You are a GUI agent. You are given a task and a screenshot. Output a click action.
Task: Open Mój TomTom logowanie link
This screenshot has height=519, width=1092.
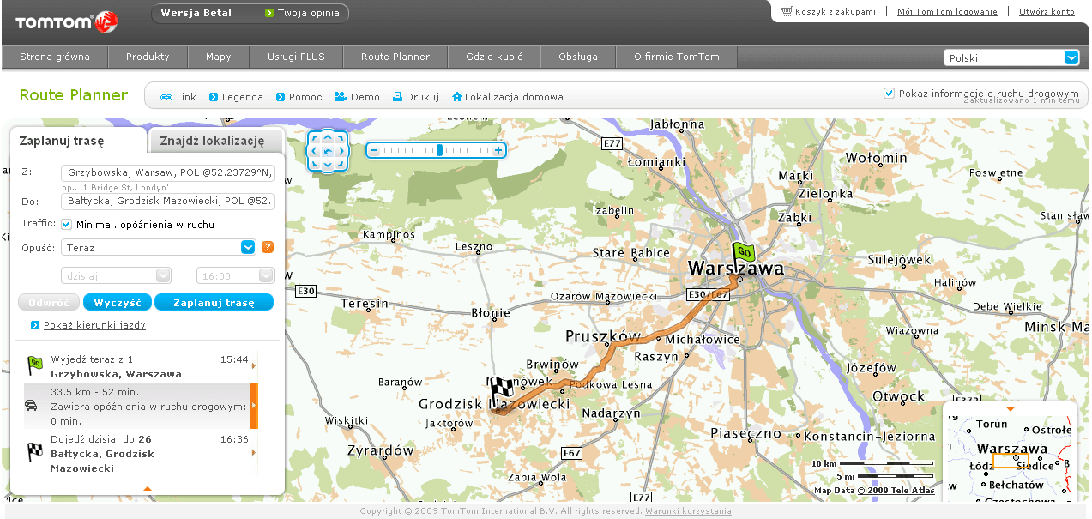[x=947, y=12]
